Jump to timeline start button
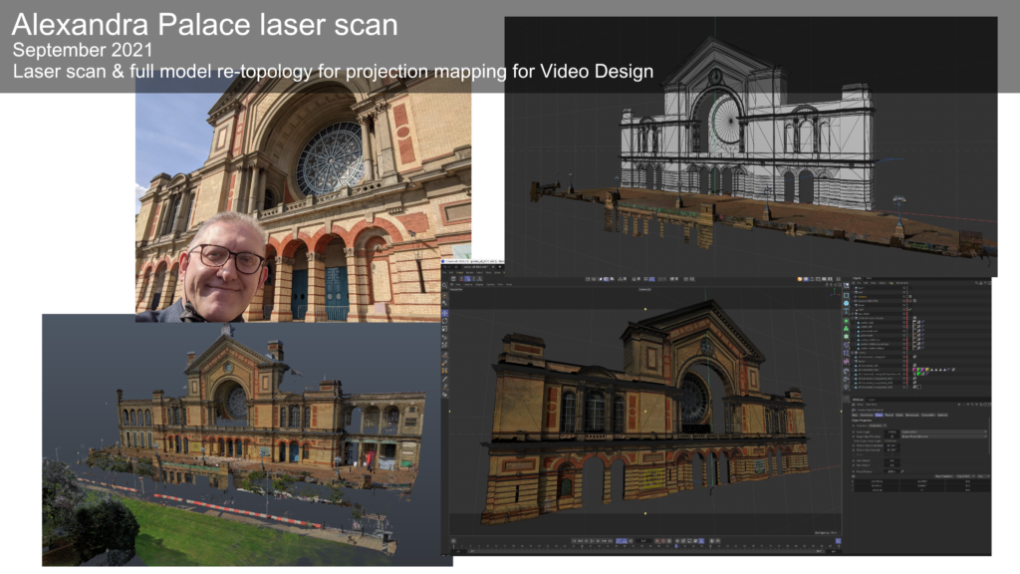Screen dimensions: 1020x574 click(x=574, y=541)
